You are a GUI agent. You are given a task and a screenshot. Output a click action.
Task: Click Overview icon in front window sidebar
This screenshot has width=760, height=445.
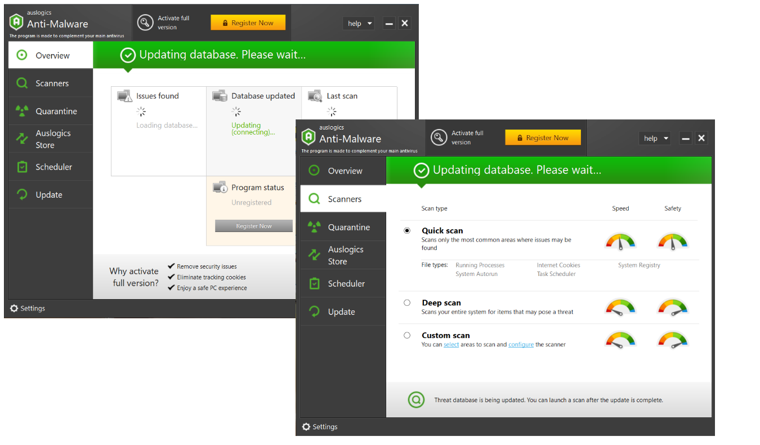(314, 171)
